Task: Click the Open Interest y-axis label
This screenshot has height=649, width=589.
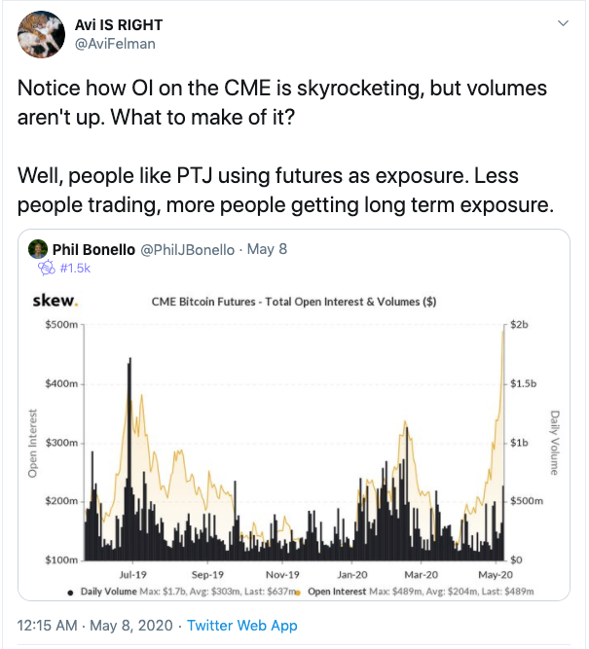Action: (x=32, y=443)
